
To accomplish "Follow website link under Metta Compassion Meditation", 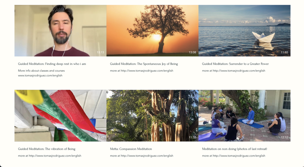I will [147, 156].
